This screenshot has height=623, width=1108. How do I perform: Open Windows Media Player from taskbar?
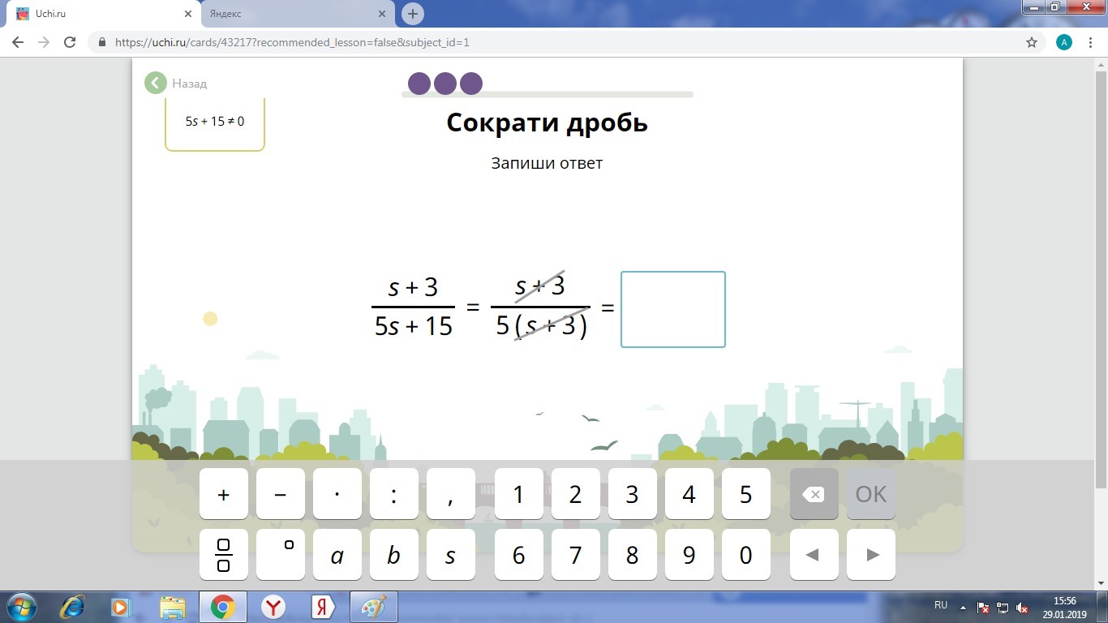[121, 607]
